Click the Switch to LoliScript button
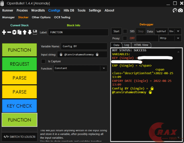184x143 pixels. coord(20,137)
